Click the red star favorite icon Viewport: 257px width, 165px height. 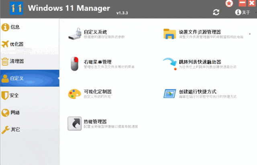[x=229, y=3]
